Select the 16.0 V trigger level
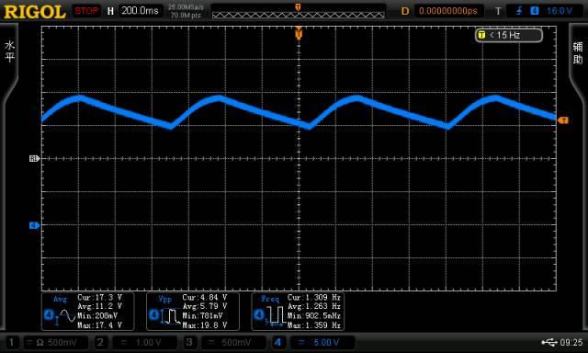Viewport: 588px width, 353px height. (x=560, y=11)
